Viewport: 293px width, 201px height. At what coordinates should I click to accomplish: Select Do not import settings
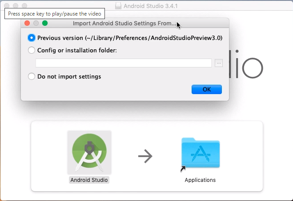point(32,76)
